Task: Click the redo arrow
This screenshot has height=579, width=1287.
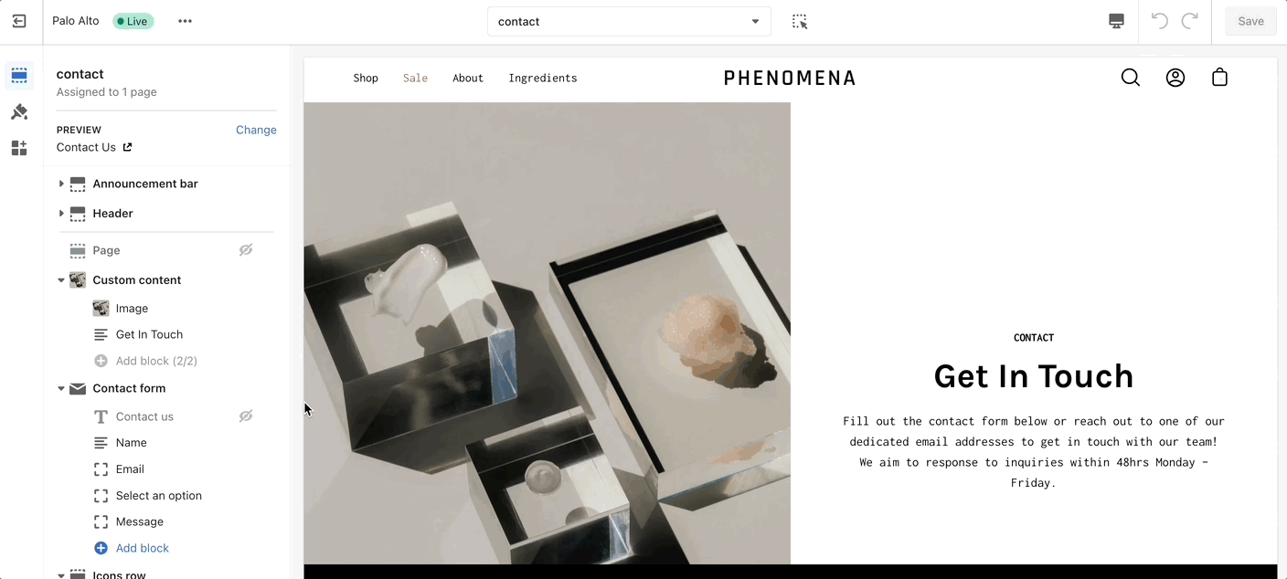Action: tap(1190, 21)
